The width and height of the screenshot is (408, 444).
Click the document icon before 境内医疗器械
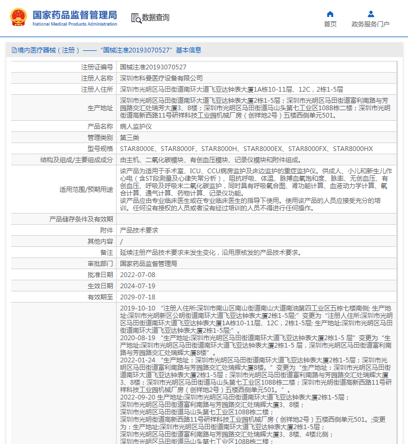tap(14, 50)
